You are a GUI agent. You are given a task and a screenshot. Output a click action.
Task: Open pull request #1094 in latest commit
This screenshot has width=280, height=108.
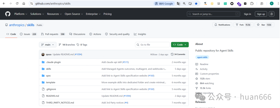point(78,54)
